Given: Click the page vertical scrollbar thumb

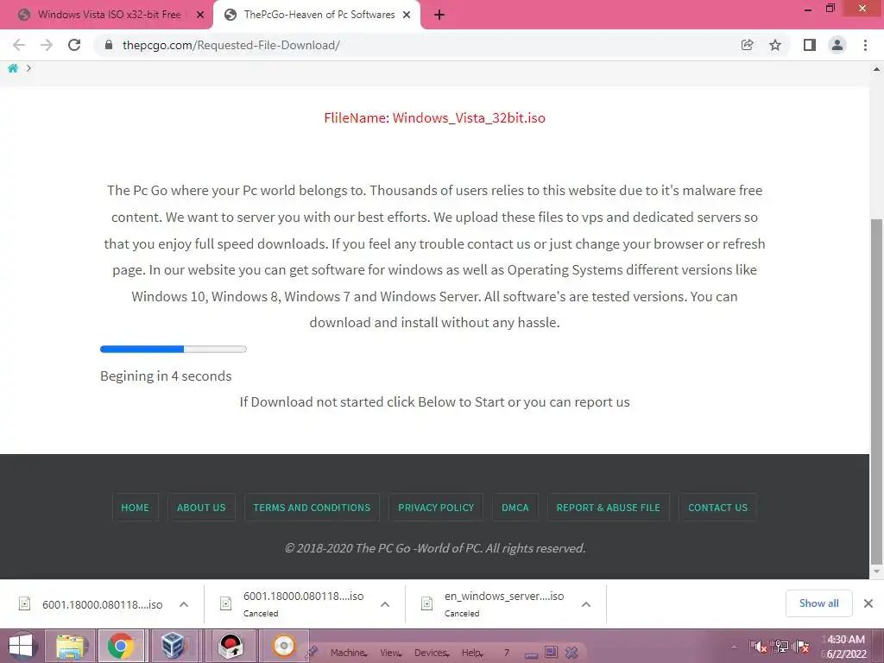Looking at the screenshot, I should click(876, 391).
